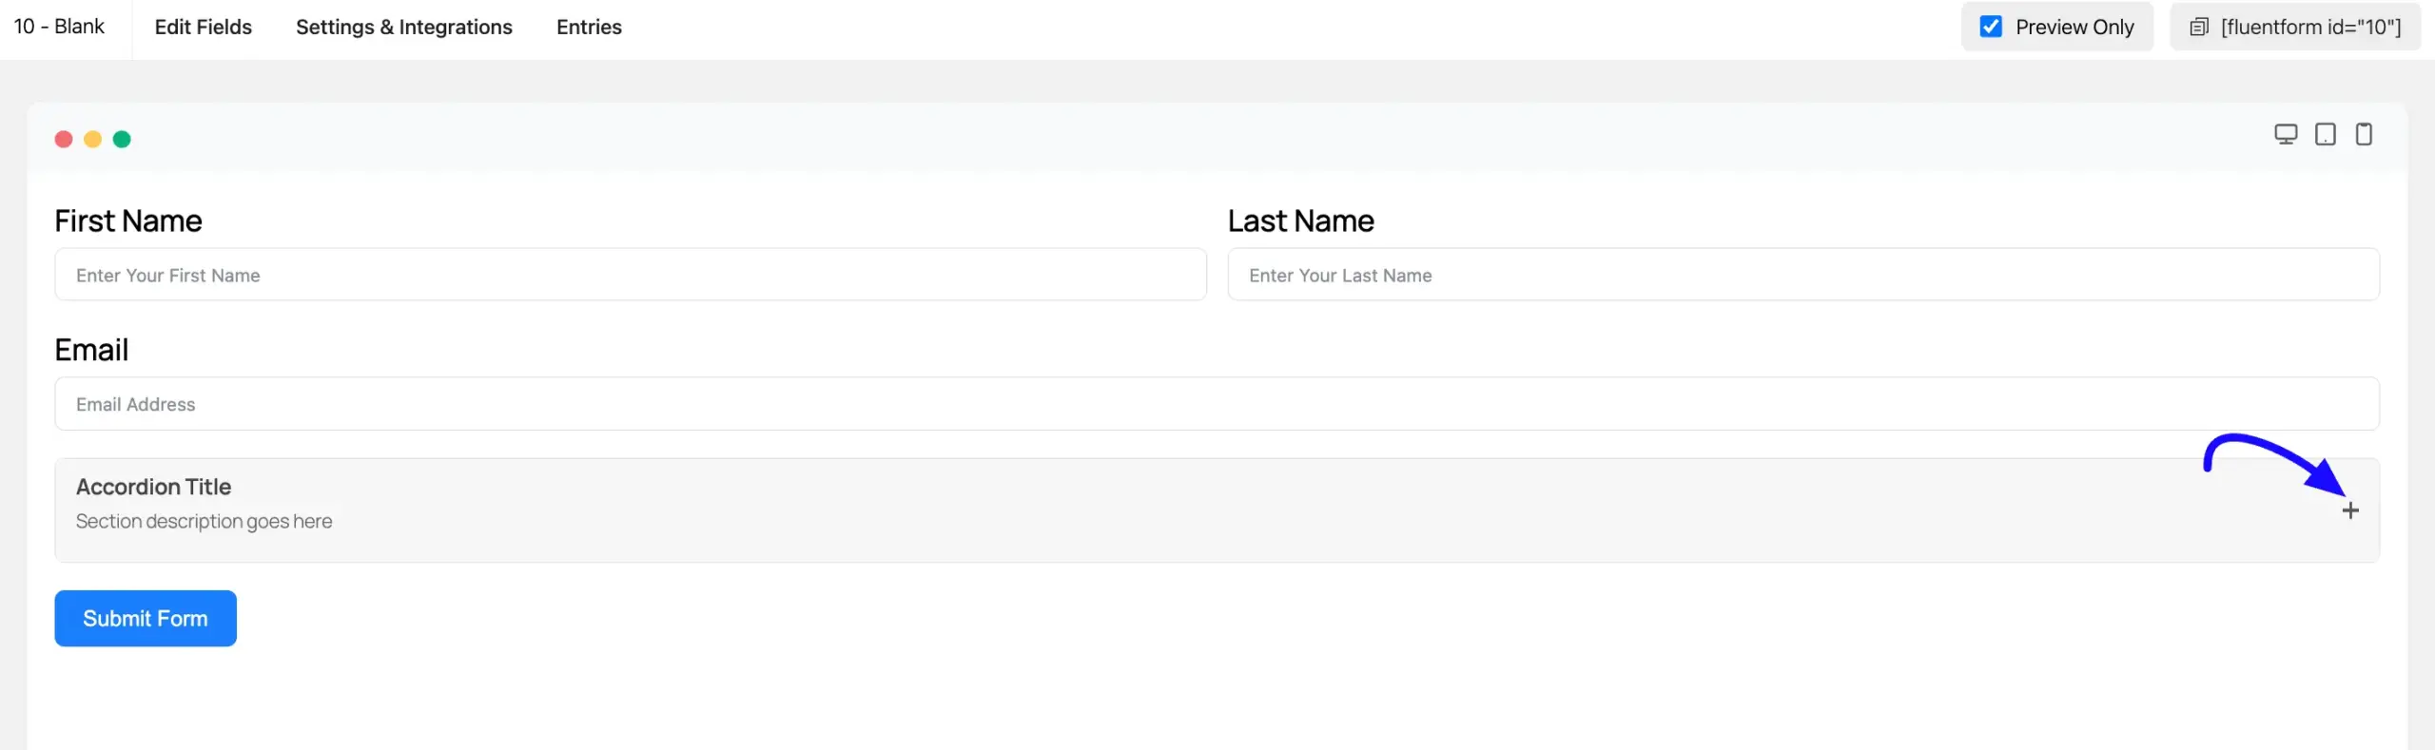Open Settings & Integrations tab
This screenshot has width=2435, height=750.
pyautogui.click(x=403, y=27)
